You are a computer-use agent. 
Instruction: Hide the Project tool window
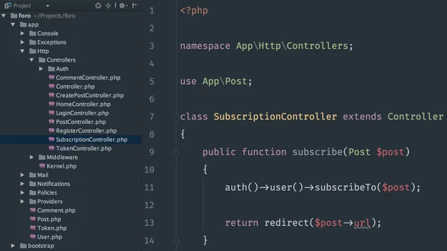pos(135,5)
